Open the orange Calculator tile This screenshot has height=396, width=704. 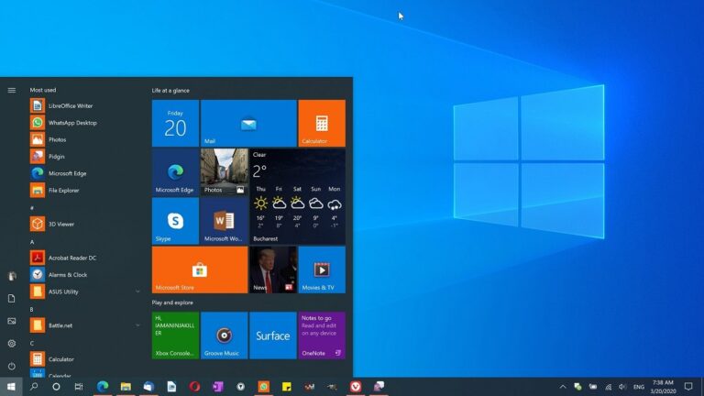[x=322, y=124]
